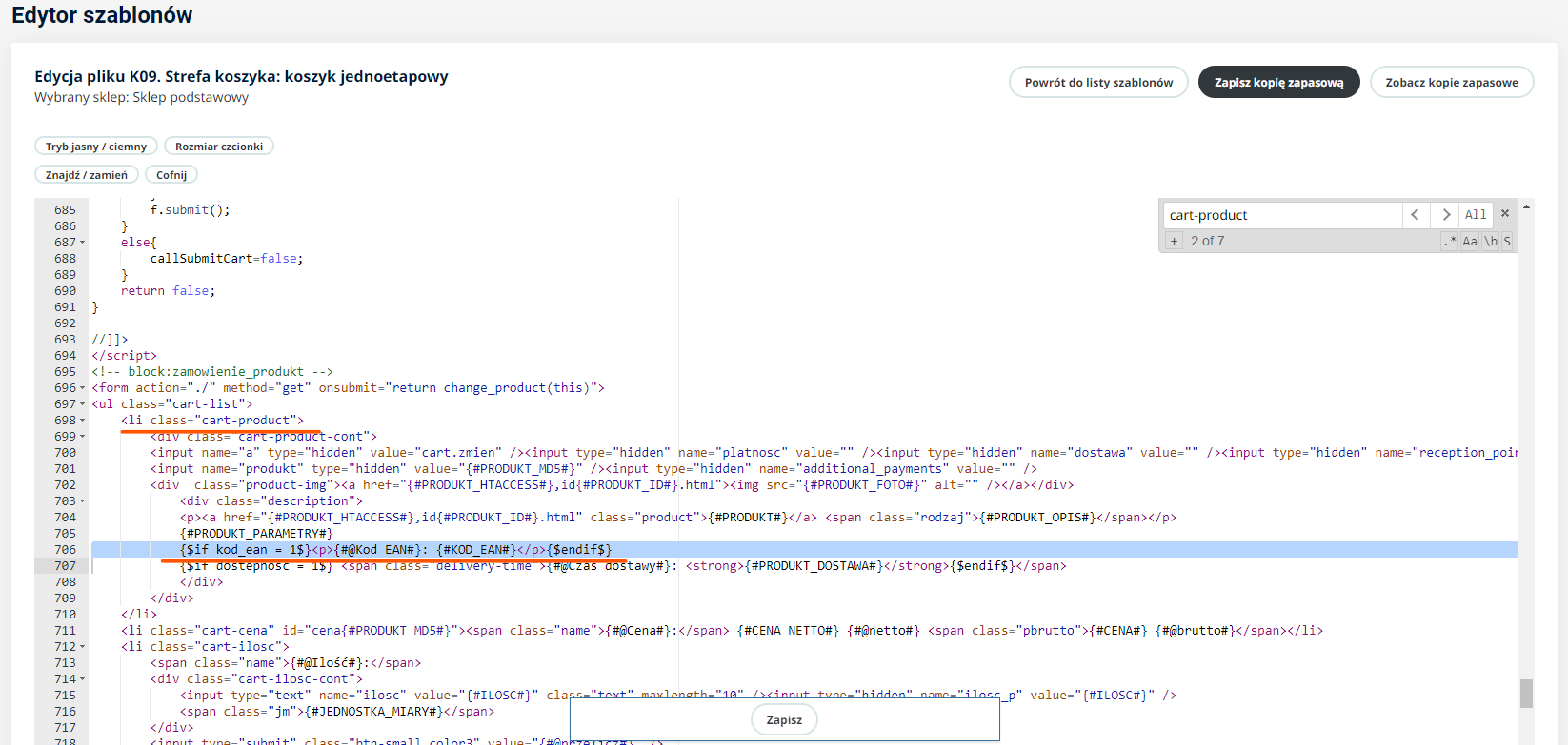Select All matches in search box
The image size is (1568, 745).
[1476, 215]
